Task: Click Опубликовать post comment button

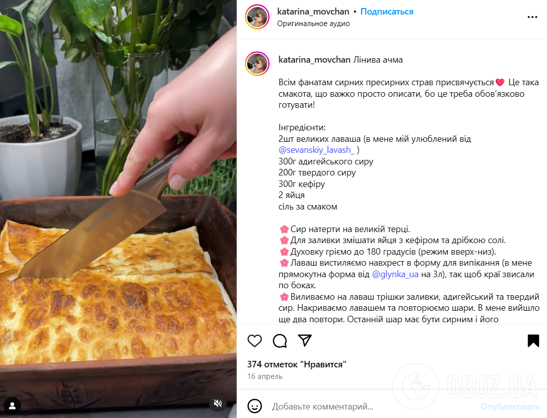Action: click(510, 406)
